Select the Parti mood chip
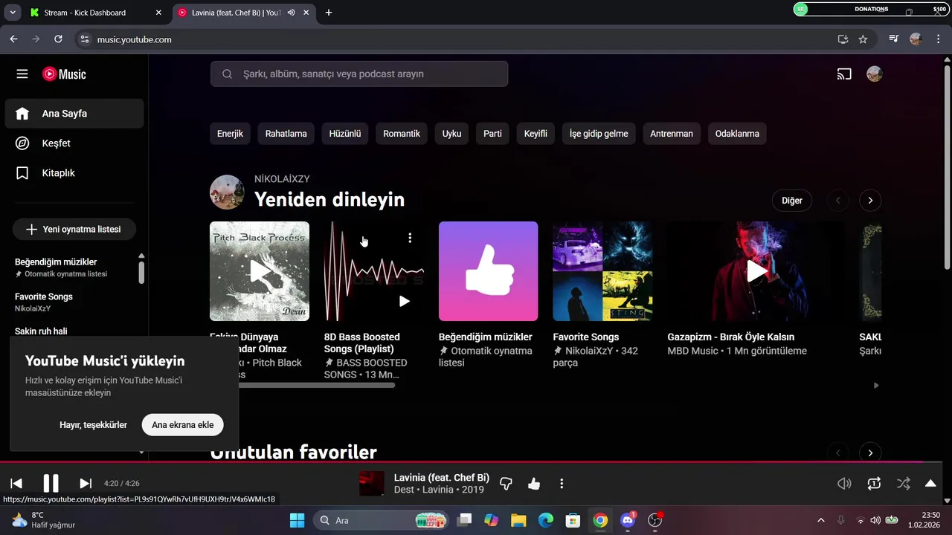 (492, 134)
